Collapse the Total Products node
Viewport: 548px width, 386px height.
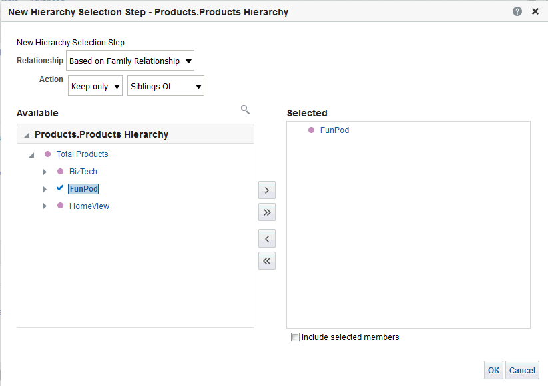pos(31,155)
